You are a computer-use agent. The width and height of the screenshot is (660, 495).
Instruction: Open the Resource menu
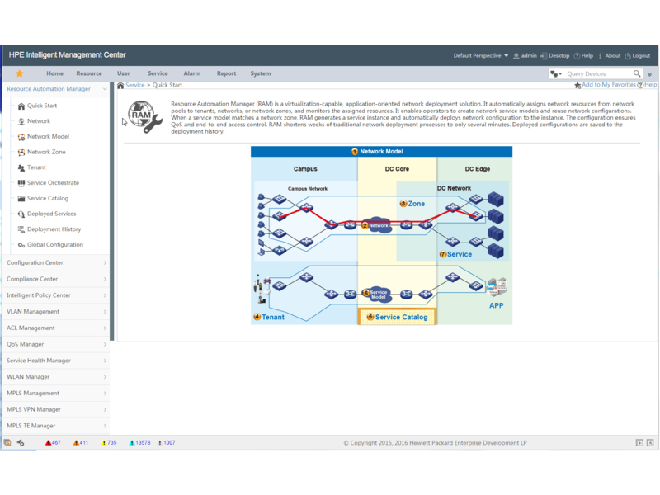pos(89,73)
